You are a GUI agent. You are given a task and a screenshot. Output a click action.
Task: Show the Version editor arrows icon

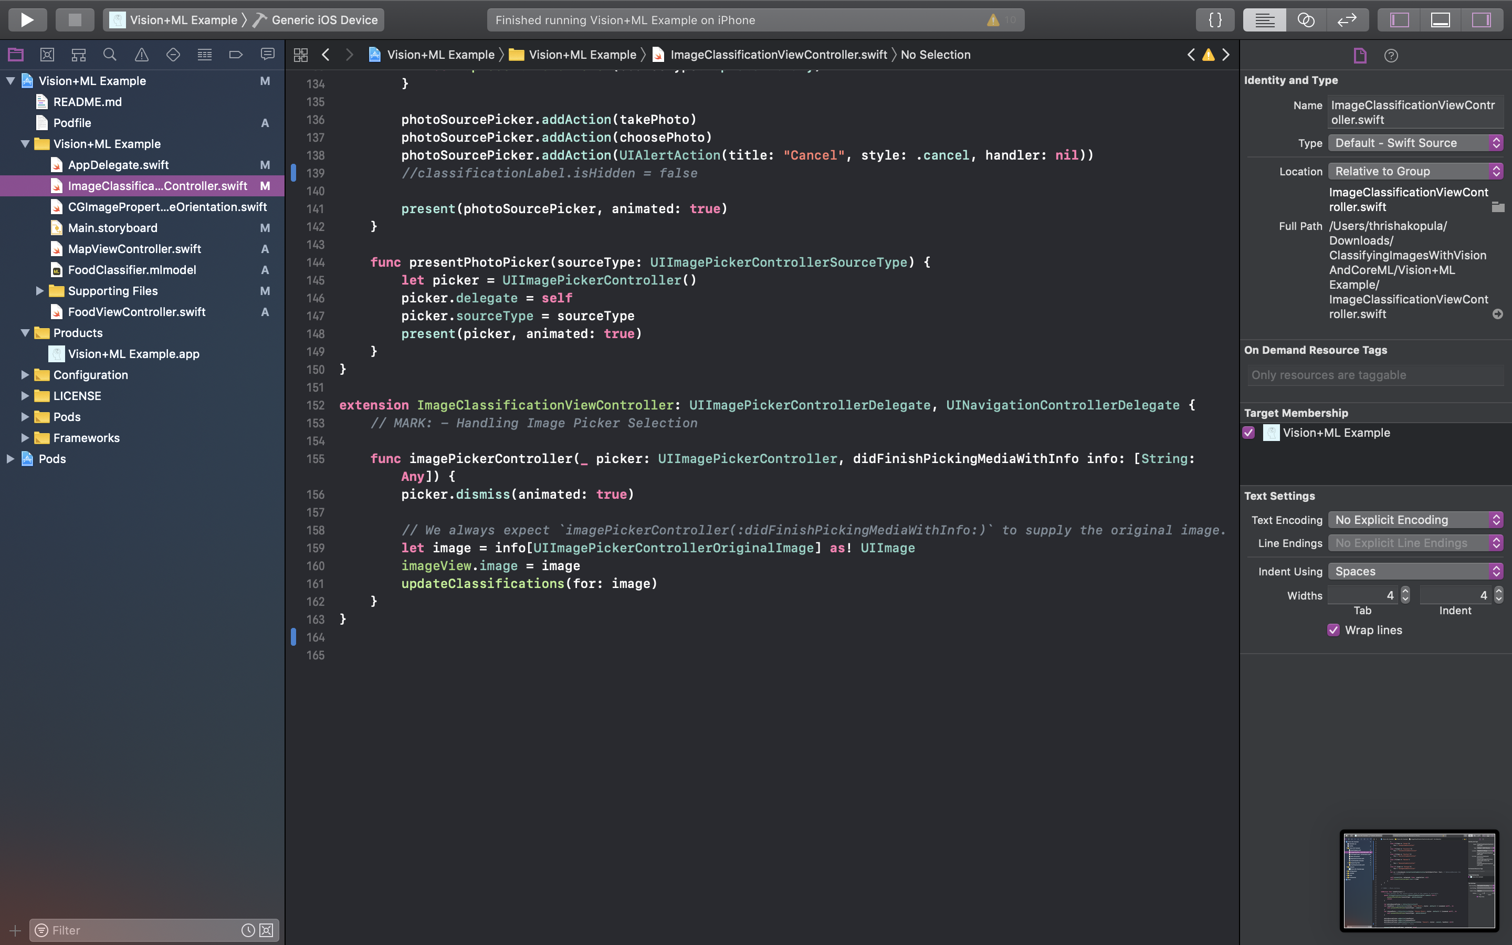tap(1347, 20)
